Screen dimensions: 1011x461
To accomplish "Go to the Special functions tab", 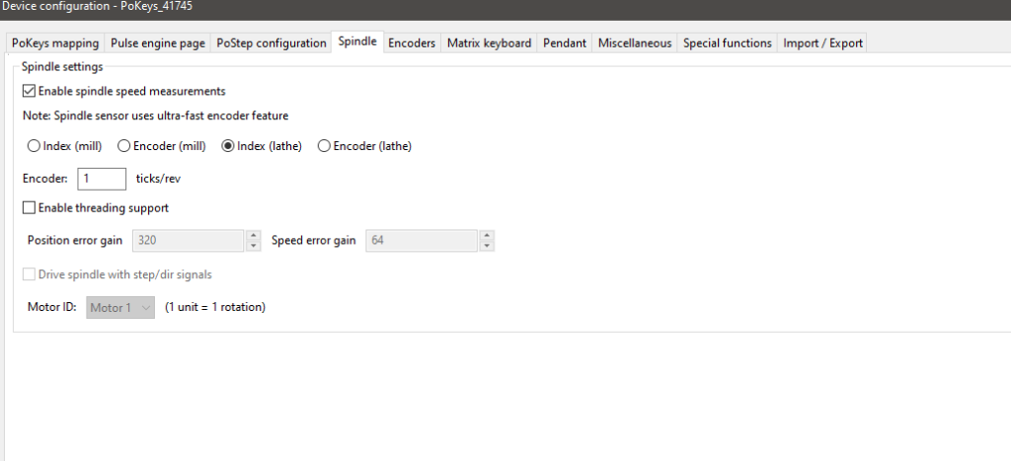I will (727, 43).
